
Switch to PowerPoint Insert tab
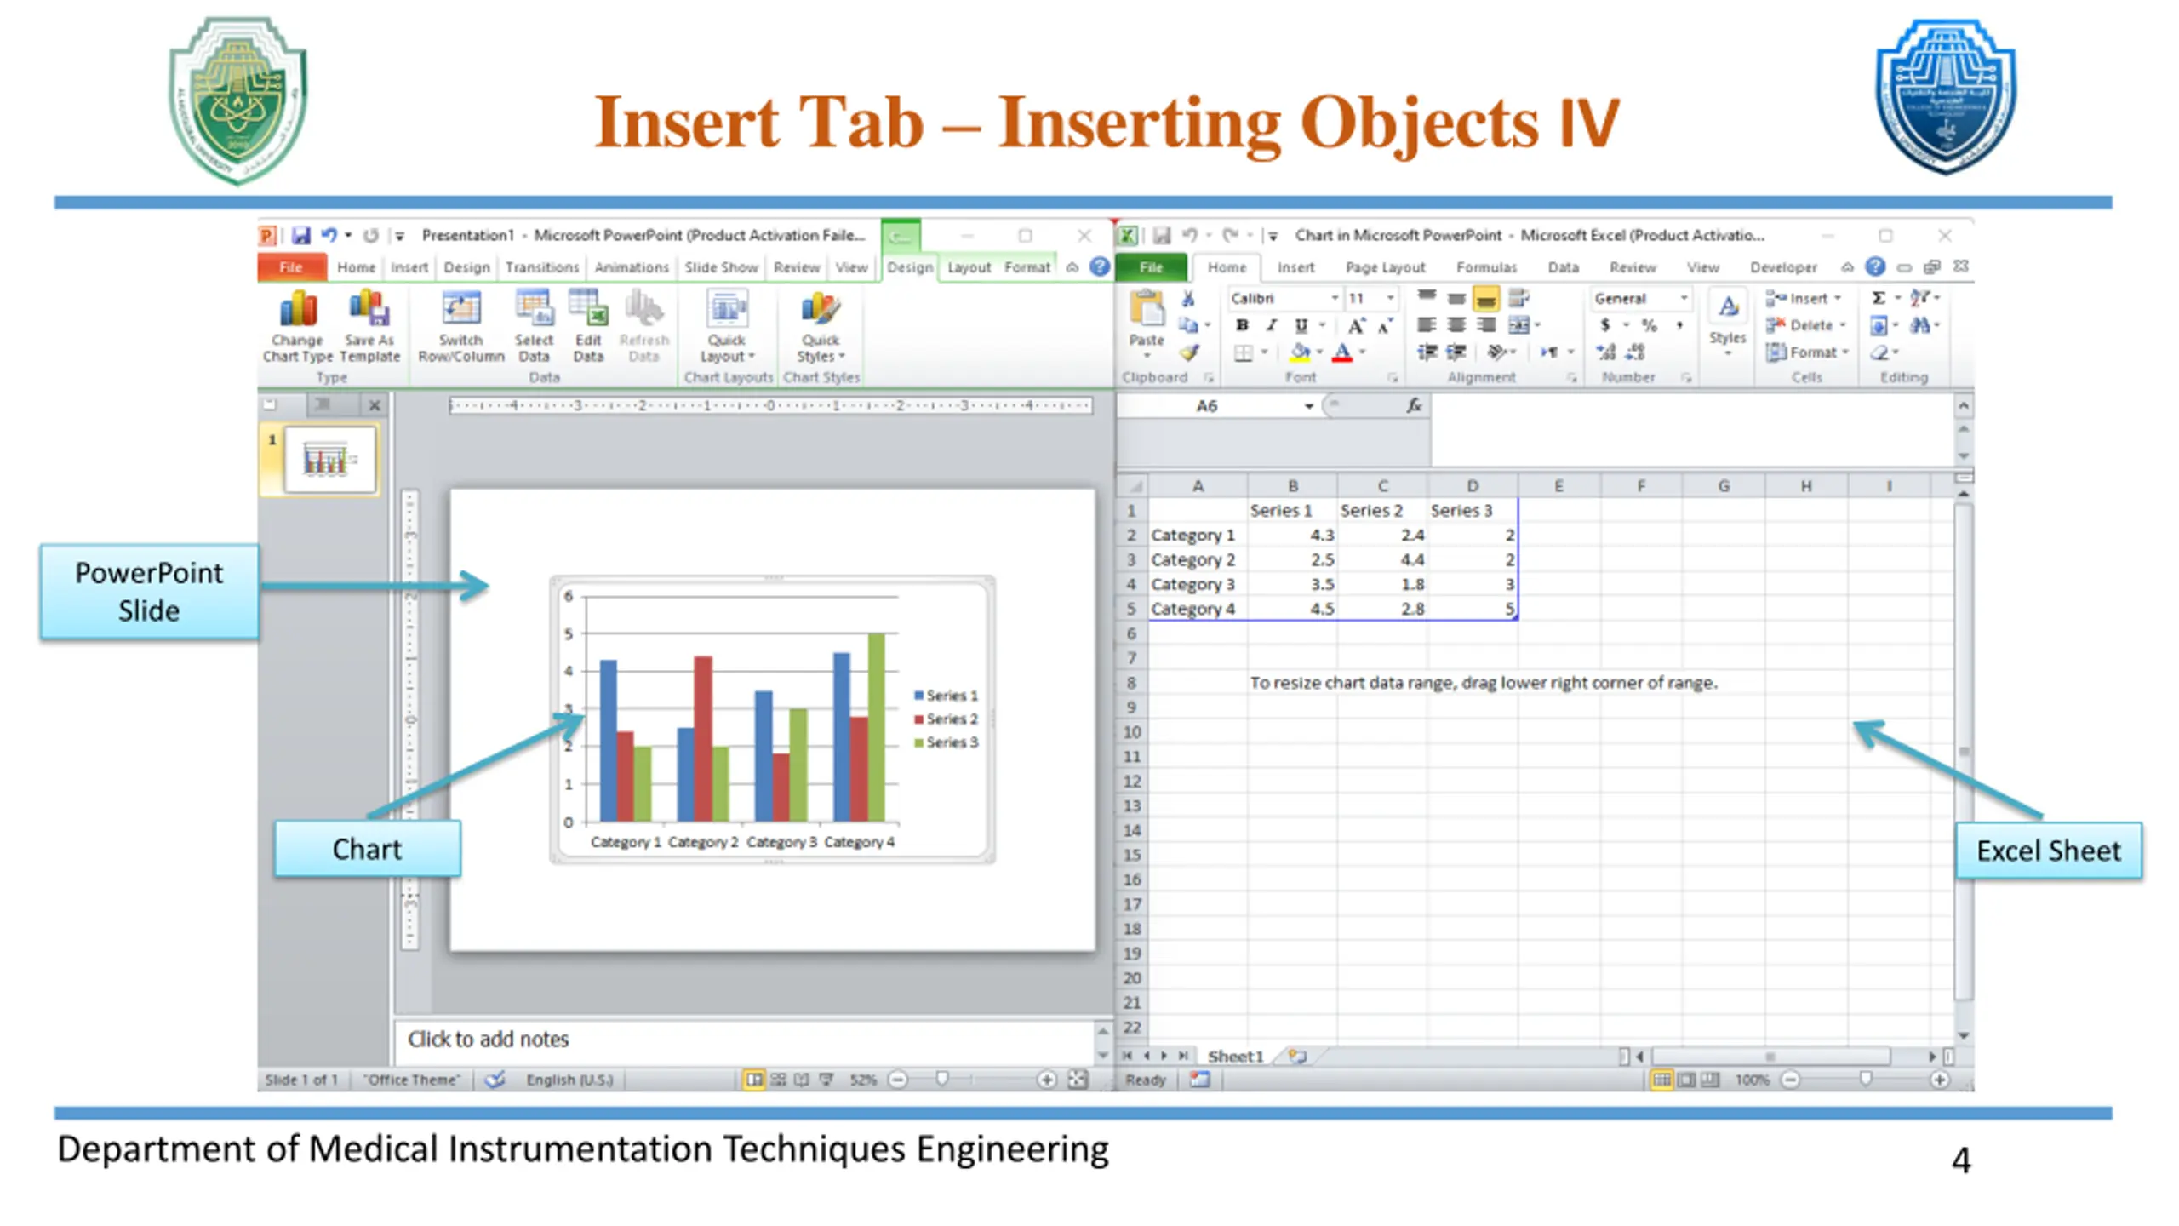(x=409, y=267)
